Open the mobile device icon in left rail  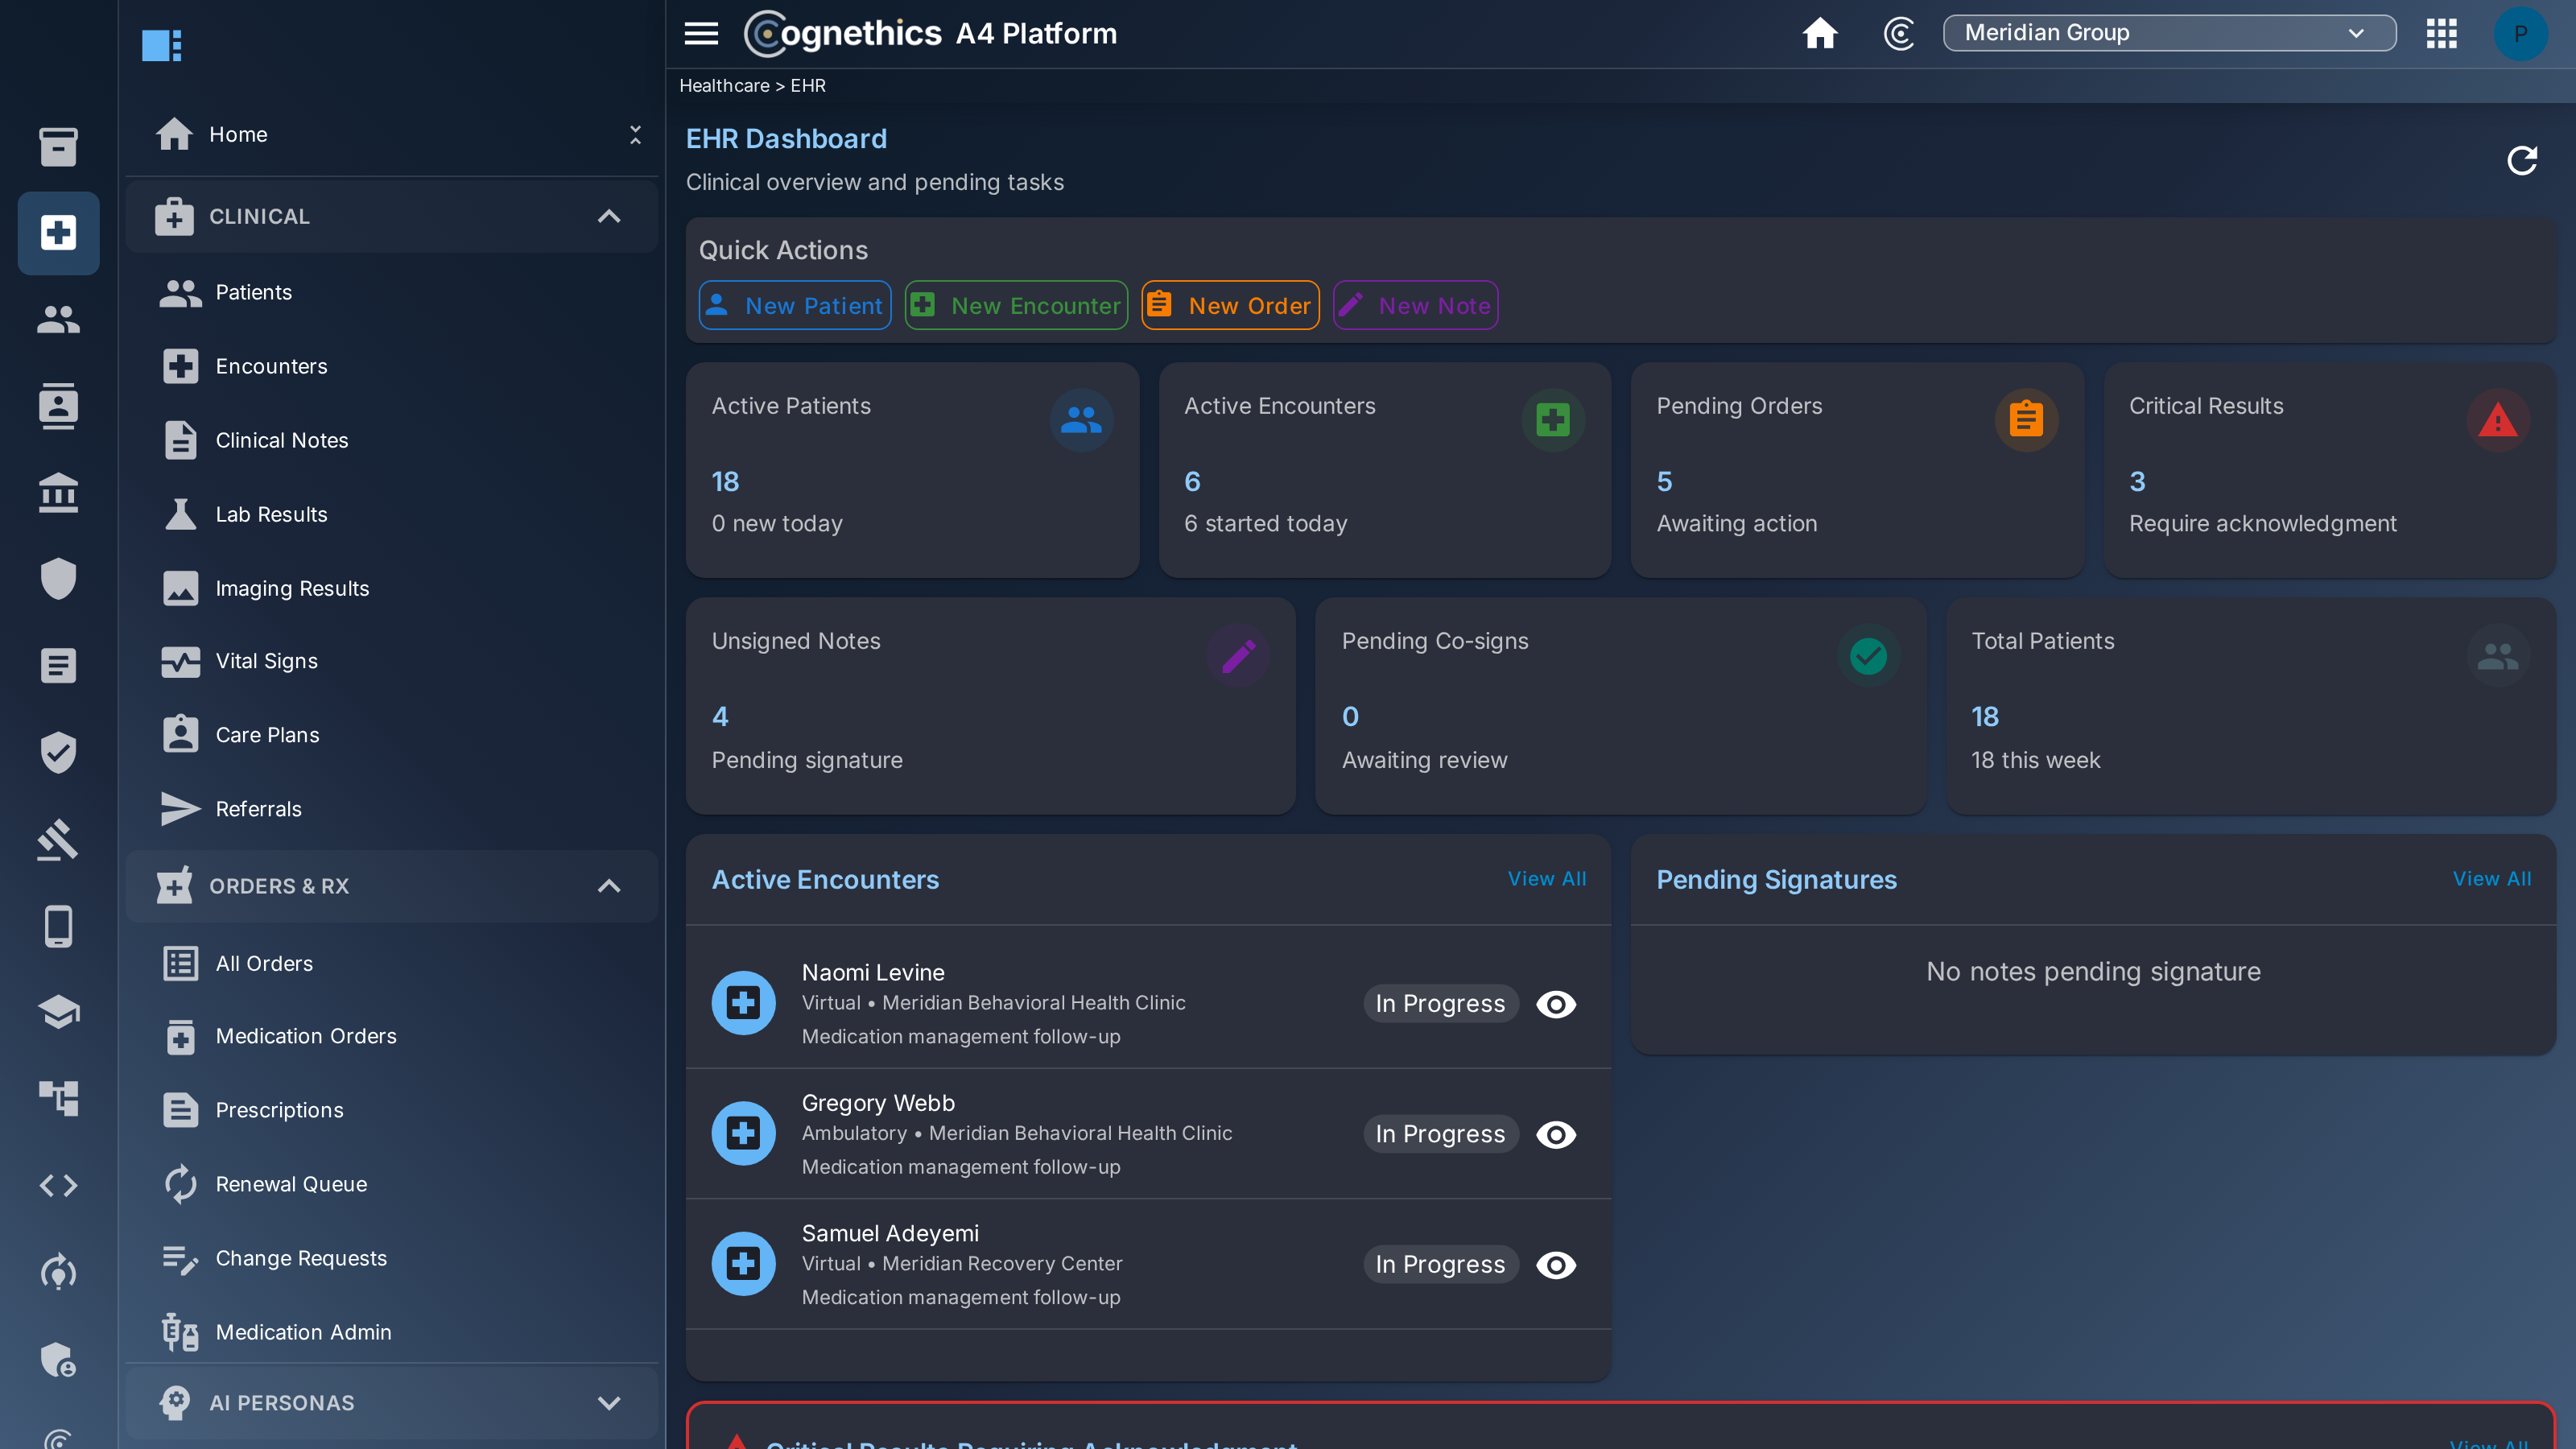tap(58, 926)
